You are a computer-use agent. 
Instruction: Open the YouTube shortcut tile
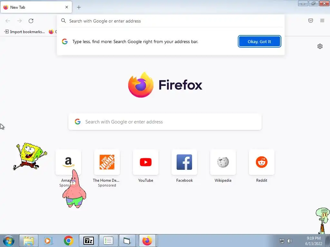(x=146, y=162)
